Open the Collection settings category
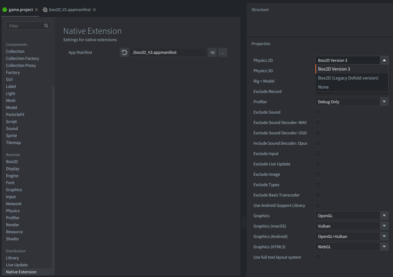Screen dimensions: 393x277 pos(15,51)
